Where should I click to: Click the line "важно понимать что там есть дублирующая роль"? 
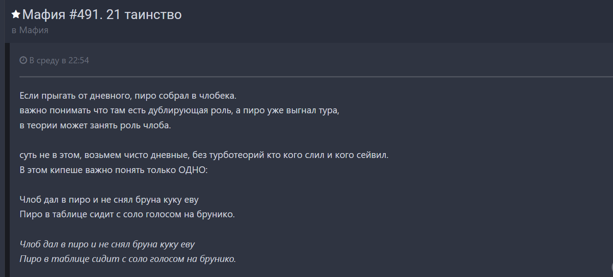(x=179, y=111)
